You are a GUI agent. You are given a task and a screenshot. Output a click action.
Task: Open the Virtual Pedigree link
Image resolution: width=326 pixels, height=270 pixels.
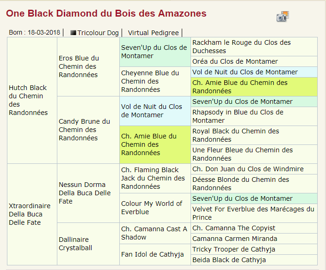(x=153, y=33)
